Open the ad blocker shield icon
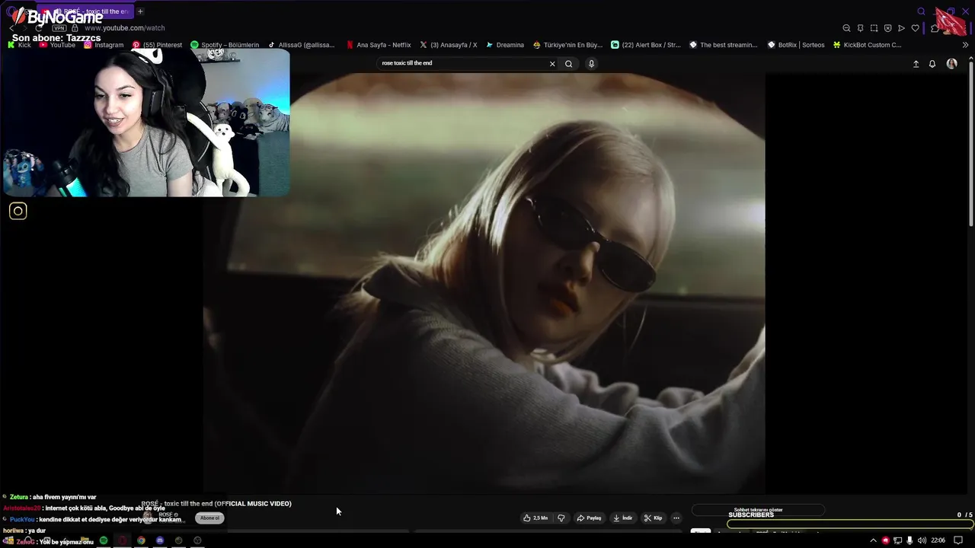Image resolution: width=975 pixels, height=548 pixels. 887,28
